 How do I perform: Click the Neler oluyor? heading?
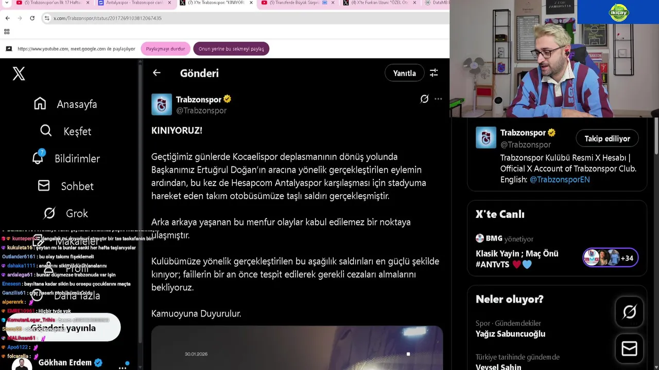pos(509,299)
